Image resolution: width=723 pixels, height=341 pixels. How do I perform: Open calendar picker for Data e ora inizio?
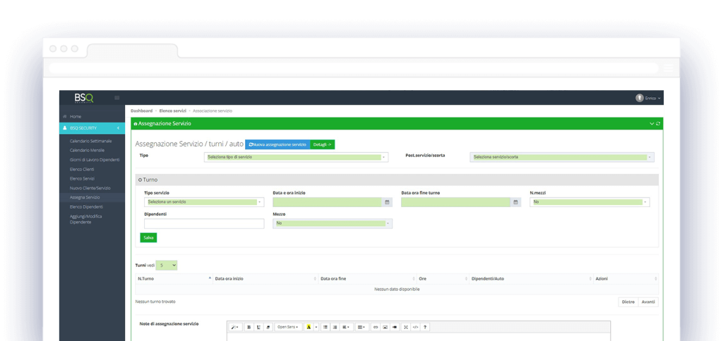click(x=387, y=202)
